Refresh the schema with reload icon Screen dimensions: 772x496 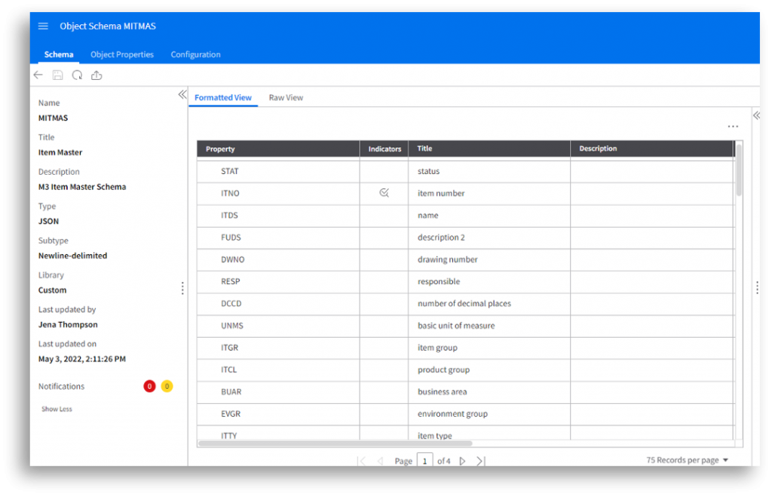pos(78,75)
